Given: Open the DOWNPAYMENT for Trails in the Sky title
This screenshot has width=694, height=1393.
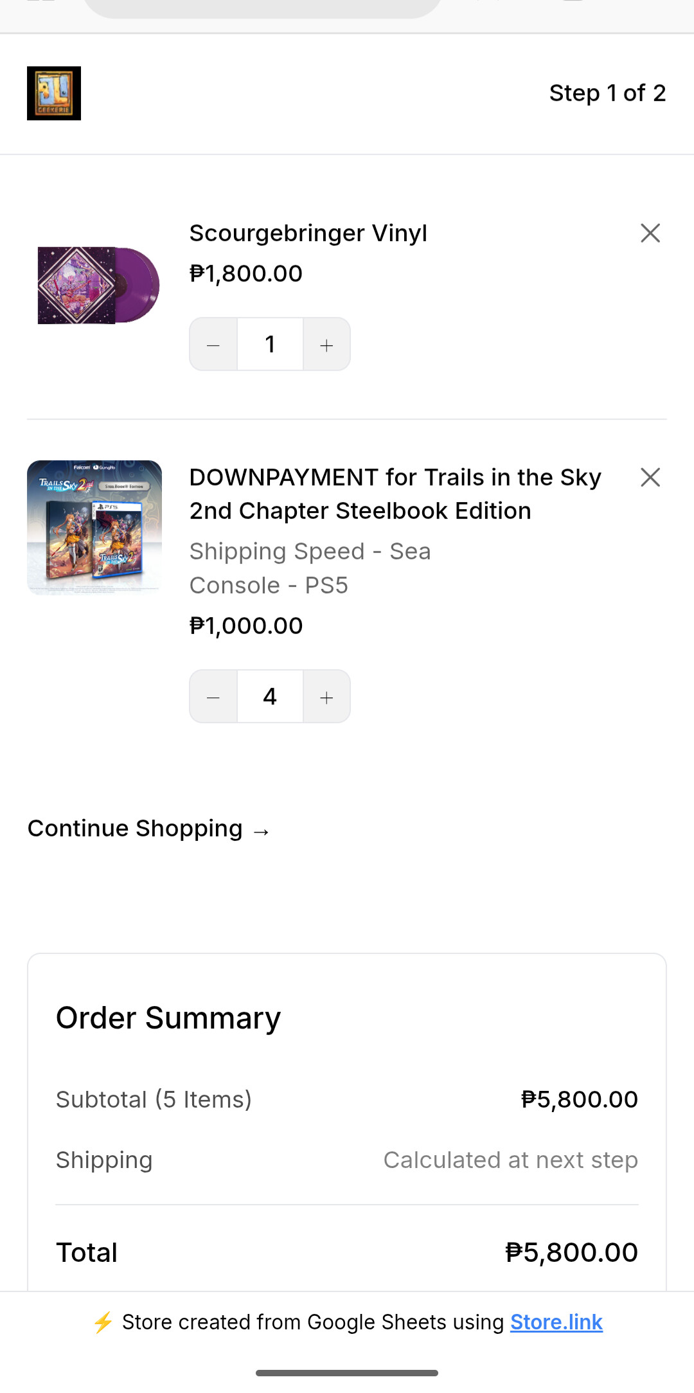Looking at the screenshot, I should point(395,494).
